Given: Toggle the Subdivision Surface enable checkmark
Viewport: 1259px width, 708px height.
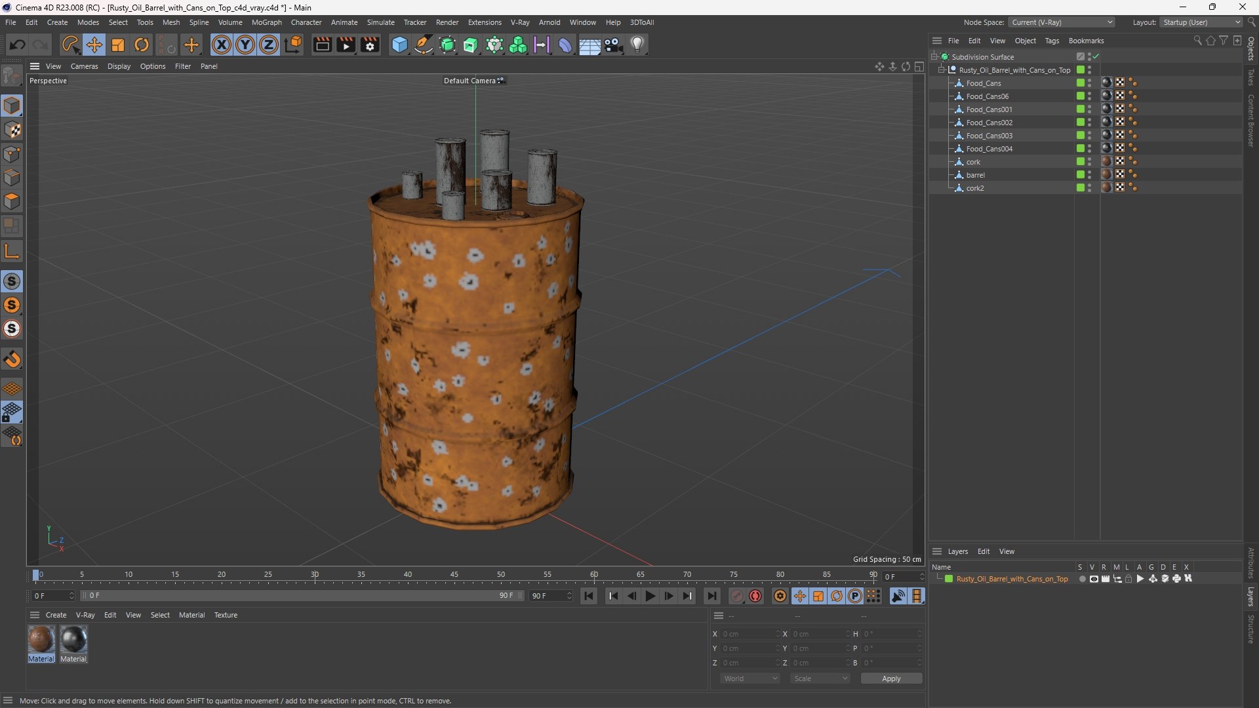Looking at the screenshot, I should [1096, 57].
